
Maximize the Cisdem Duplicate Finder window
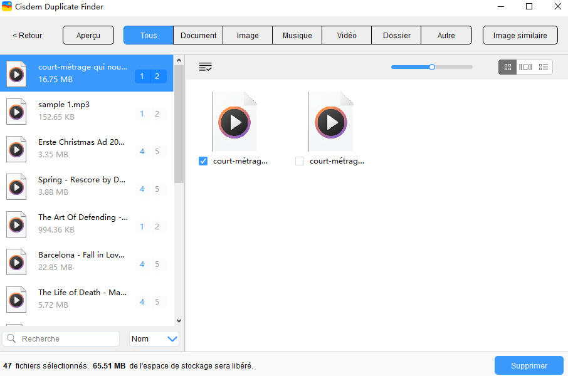[x=529, y=6]
